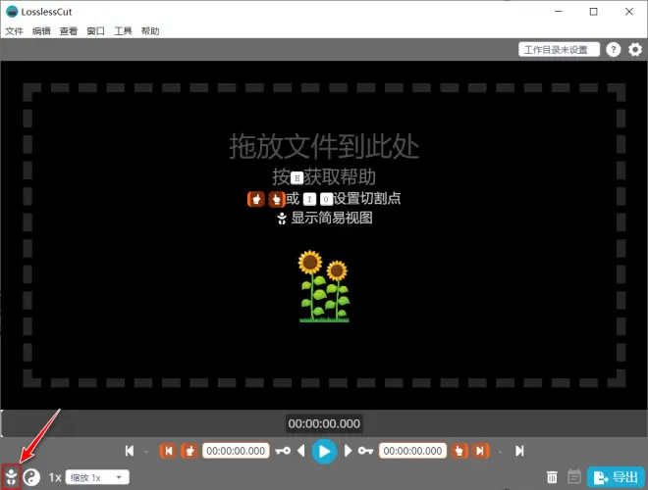Step back one frame
Image resolution: width=648 pixels, height=490 pixels.
coord(301,451)
